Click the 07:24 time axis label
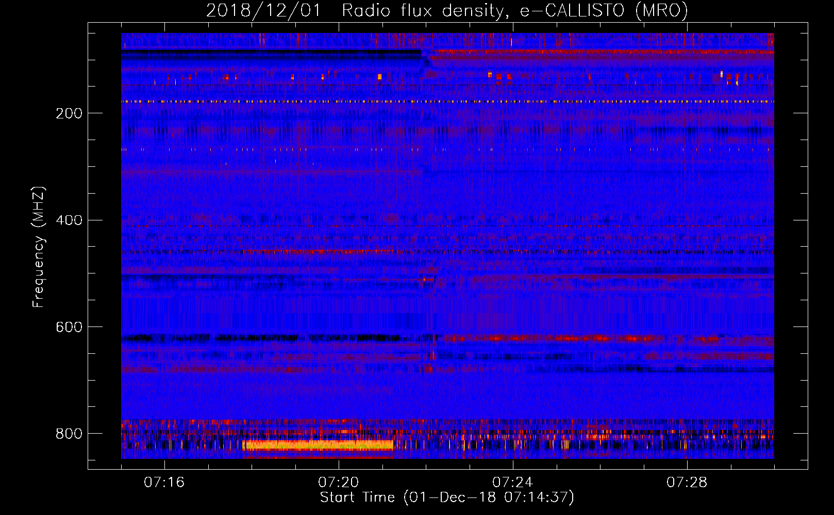This screenshot has height=515, width=834. click(x=512, y=483)
